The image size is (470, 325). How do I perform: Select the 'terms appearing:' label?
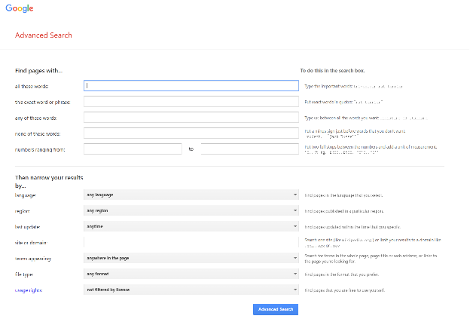pyautogui.click(x=33, y=259)
